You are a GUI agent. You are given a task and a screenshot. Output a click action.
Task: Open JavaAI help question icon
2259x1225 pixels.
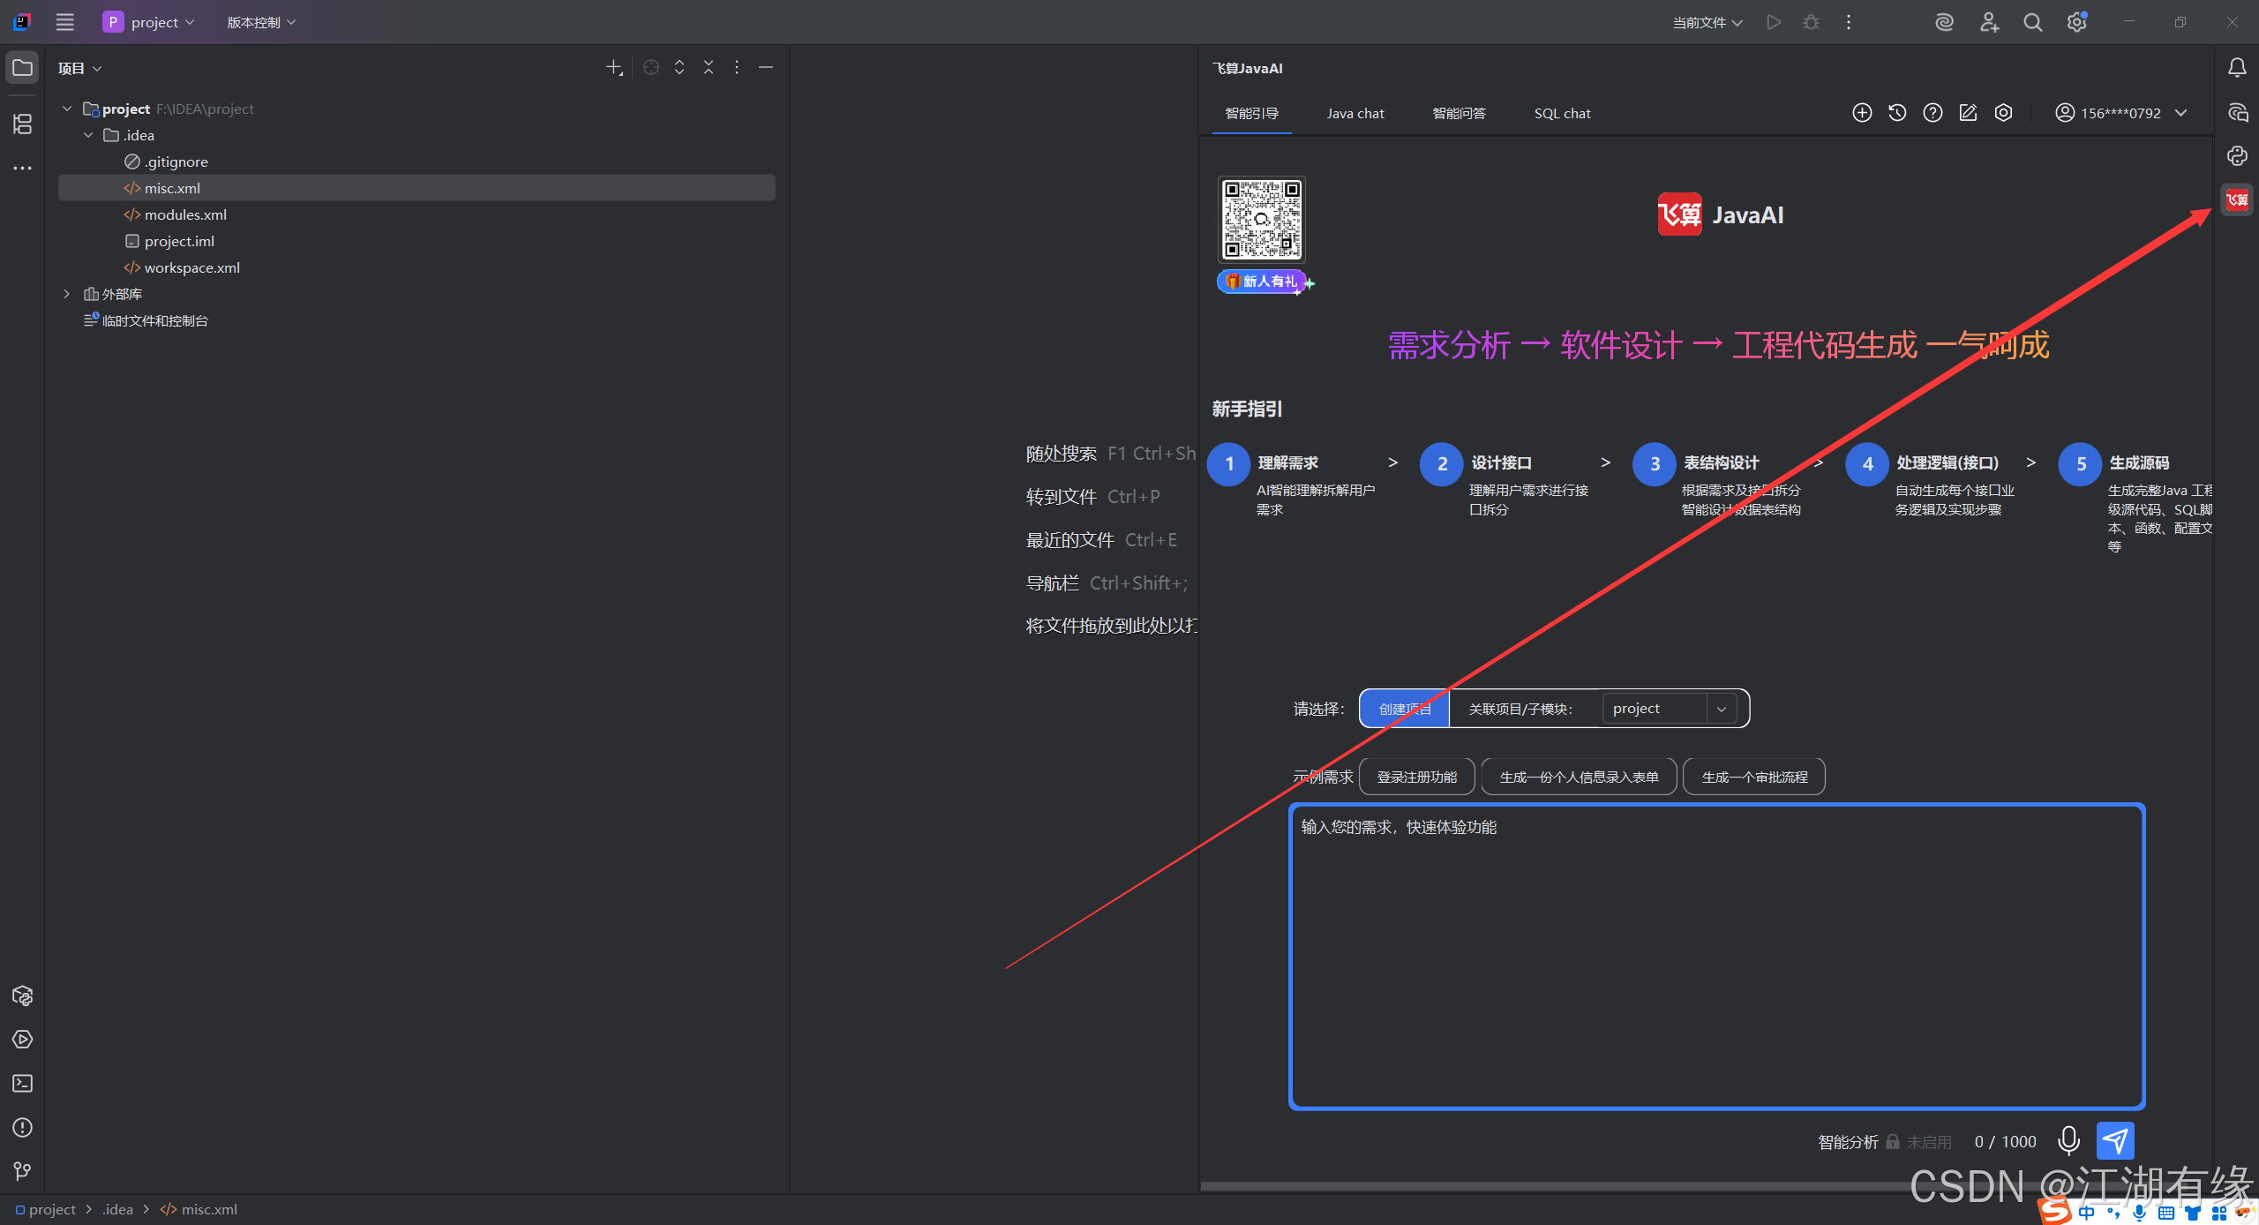tap(1933, 113)
